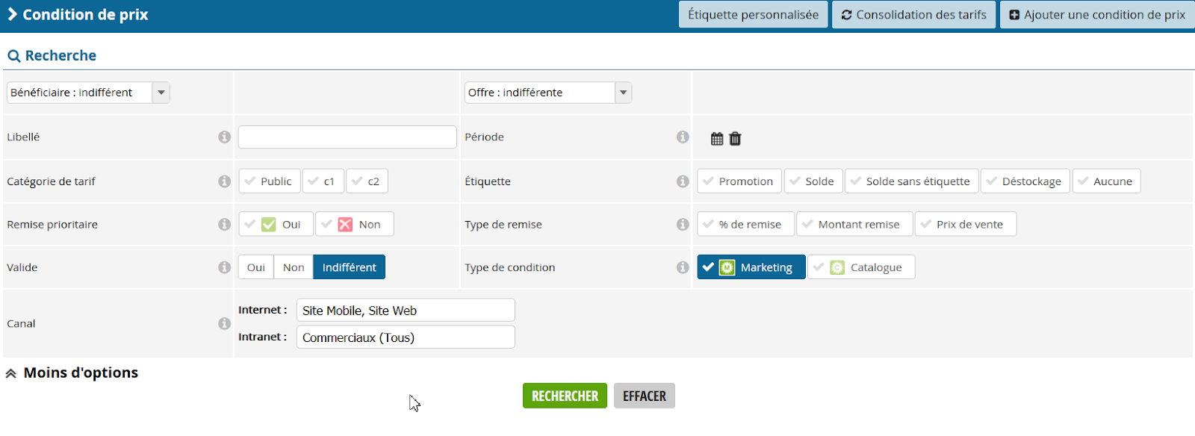Open Étiquette personnalisée
The height and width of the screenshot is (436, 1195).
click(753, 15)
